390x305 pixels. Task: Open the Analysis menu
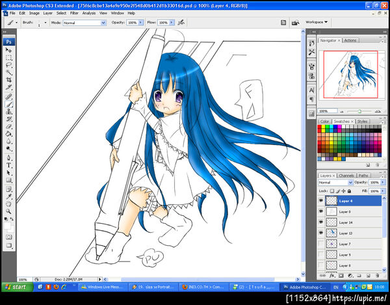[89, 13]
